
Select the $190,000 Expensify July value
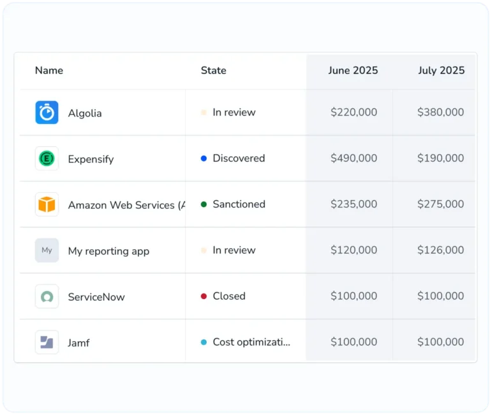(441, 158)
